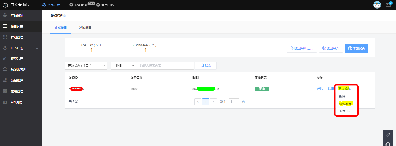Open 详情 link for device test01
The width and height of the screenshot is (396, 146).
coord(320,89)
